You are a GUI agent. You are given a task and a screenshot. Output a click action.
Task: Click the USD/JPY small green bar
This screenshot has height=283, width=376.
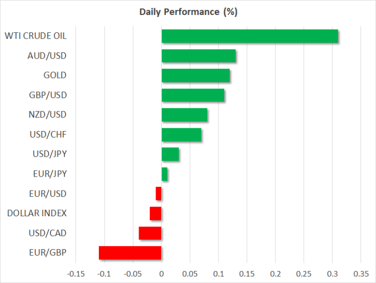click(x=170, y=154)
